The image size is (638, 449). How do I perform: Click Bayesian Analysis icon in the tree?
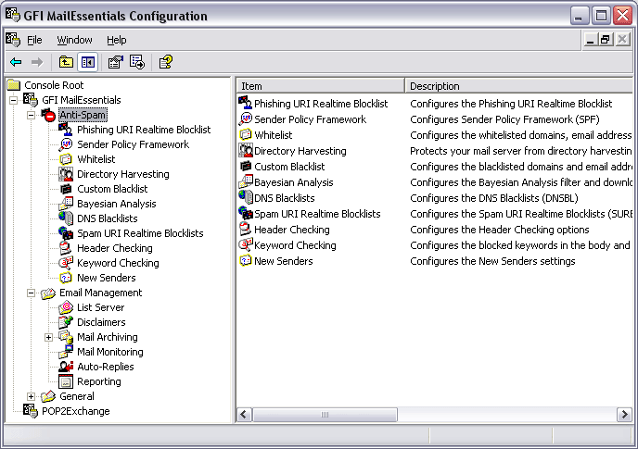tap(66, 204)
